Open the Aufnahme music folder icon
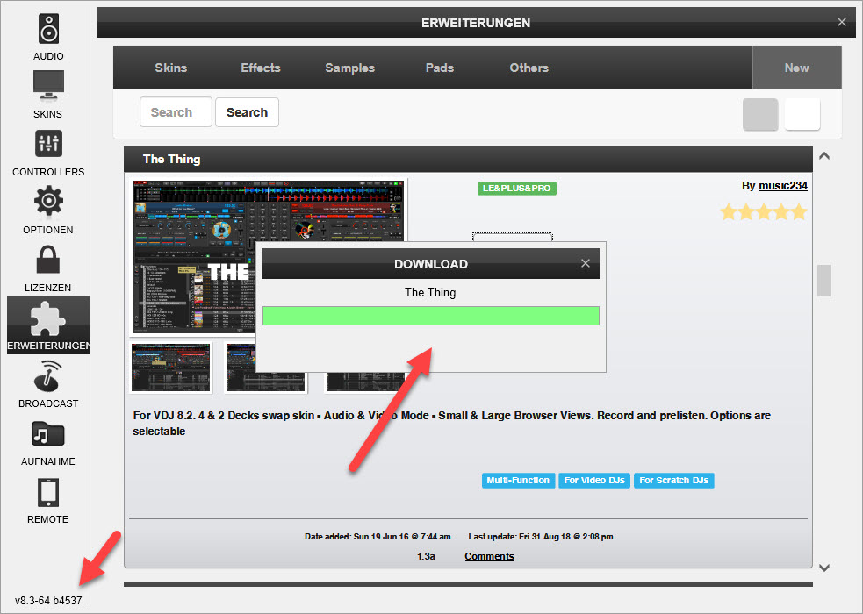 coord(48,434)
